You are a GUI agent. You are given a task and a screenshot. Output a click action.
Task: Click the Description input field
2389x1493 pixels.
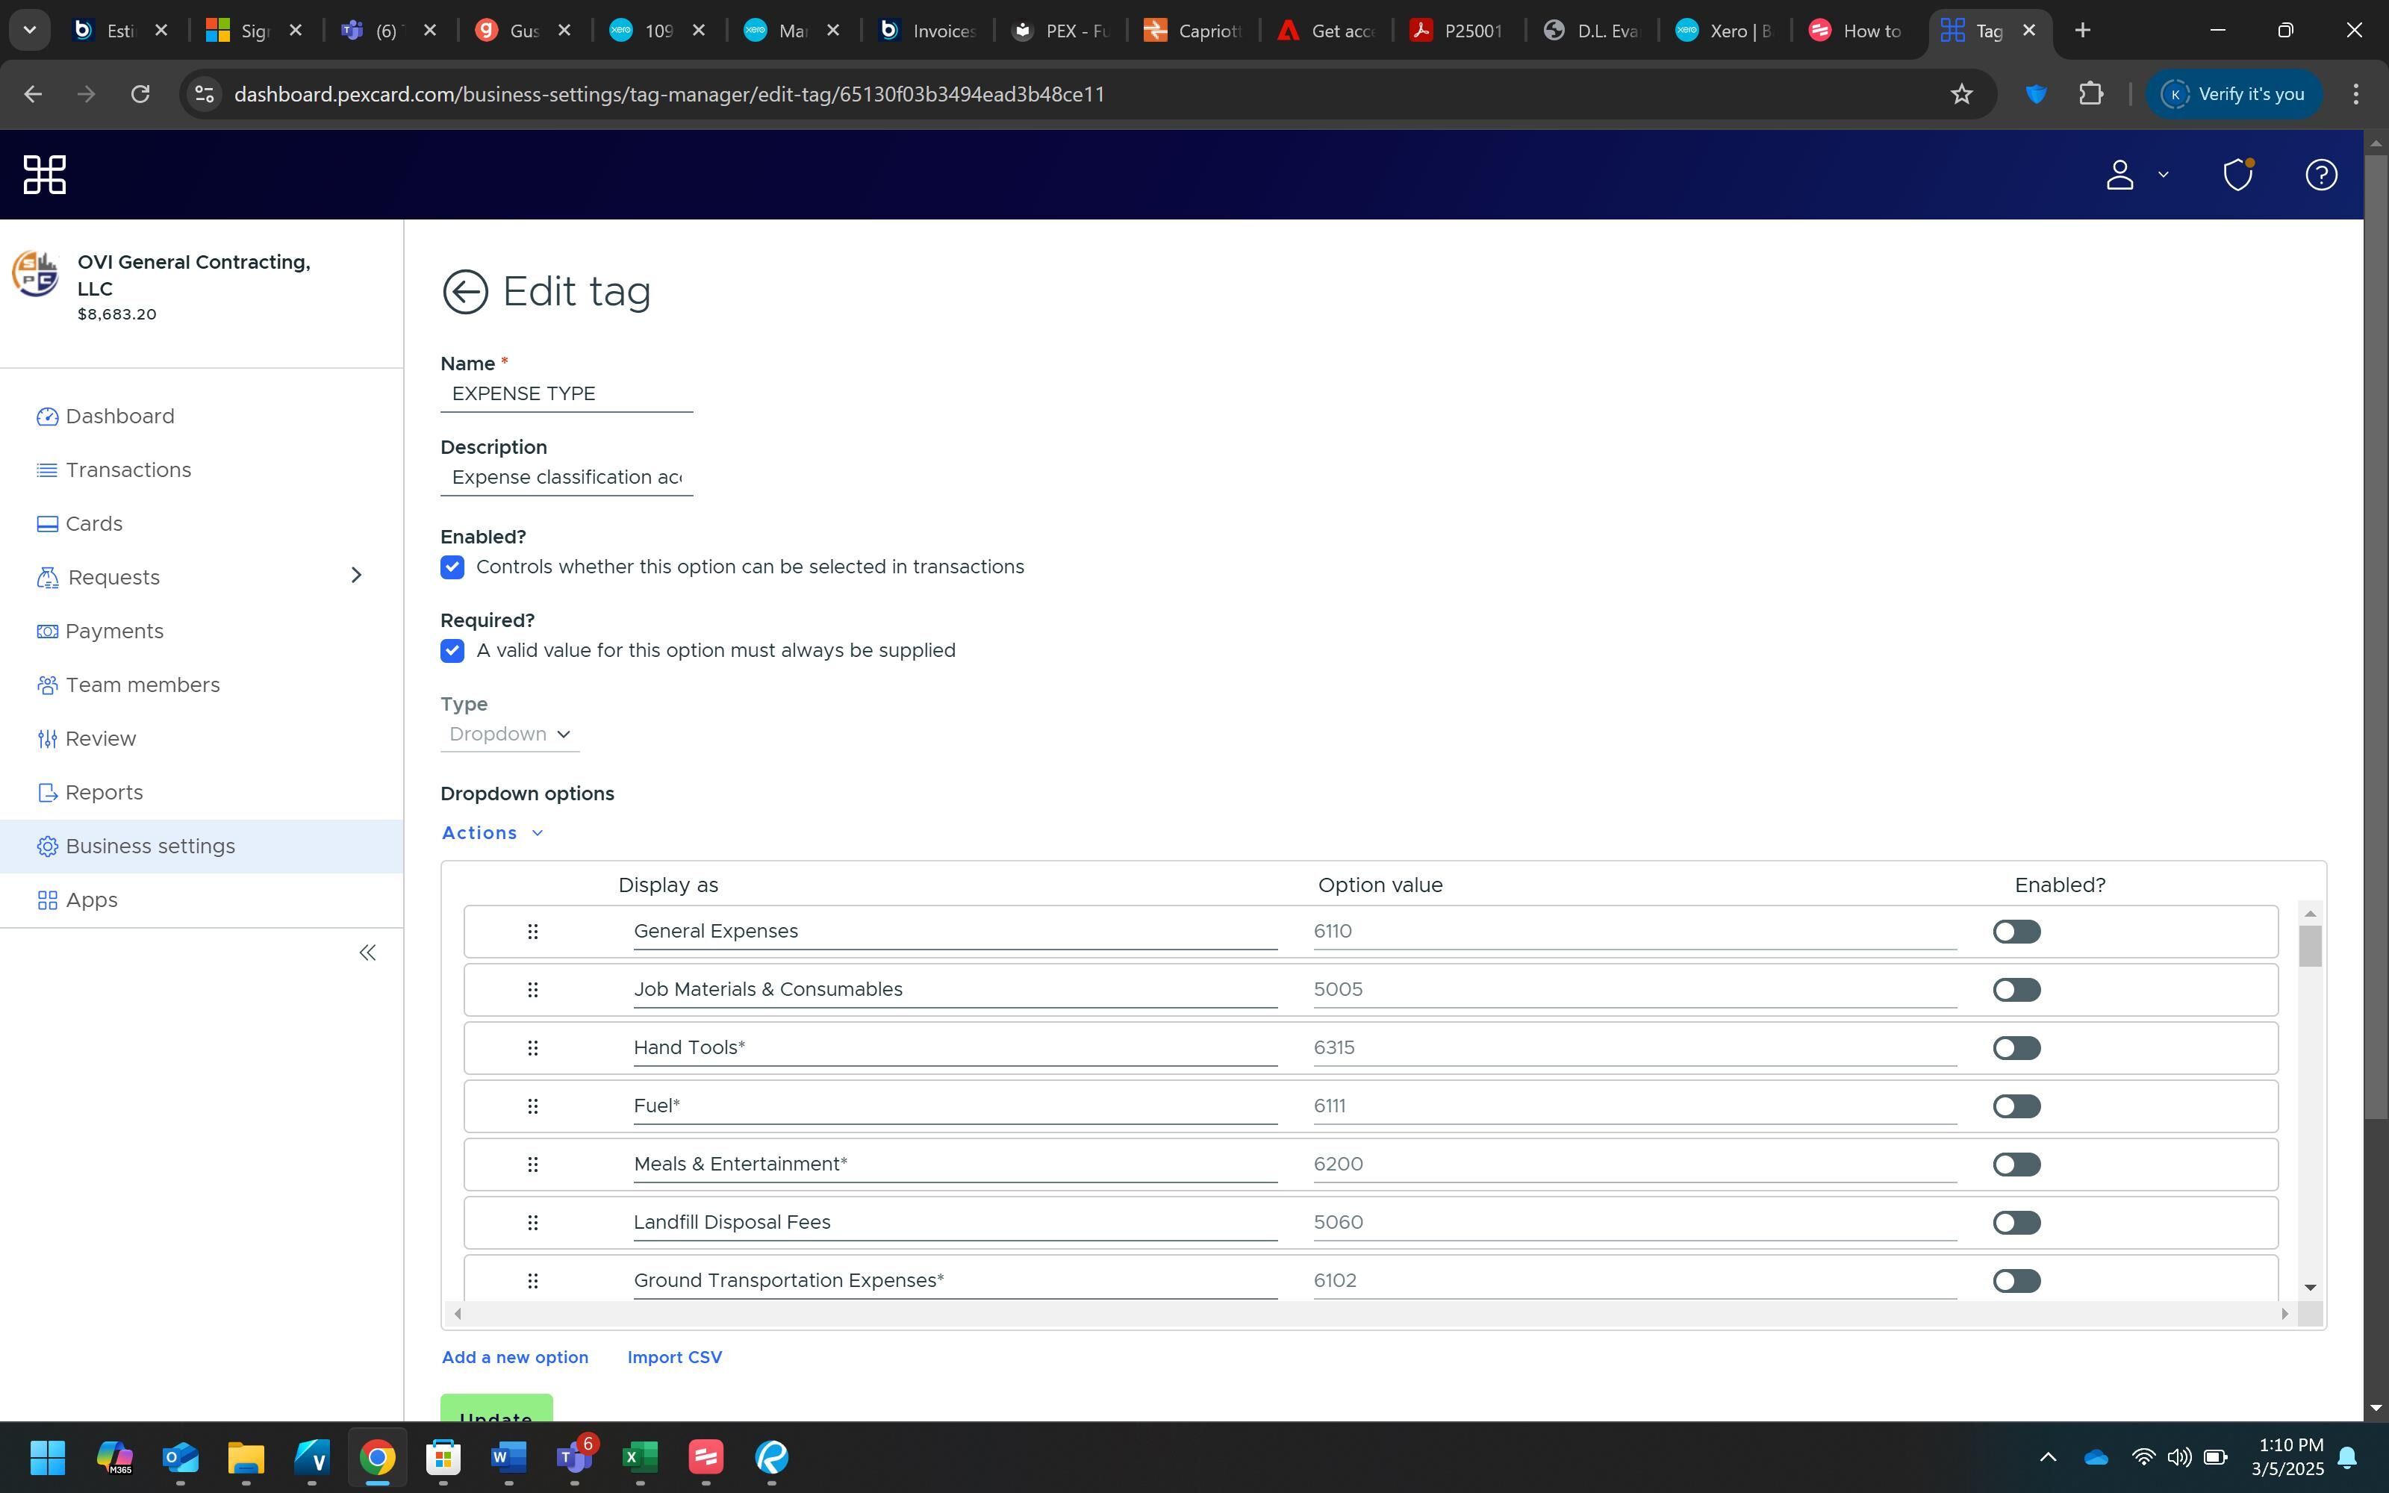click(x=566, y=478)
